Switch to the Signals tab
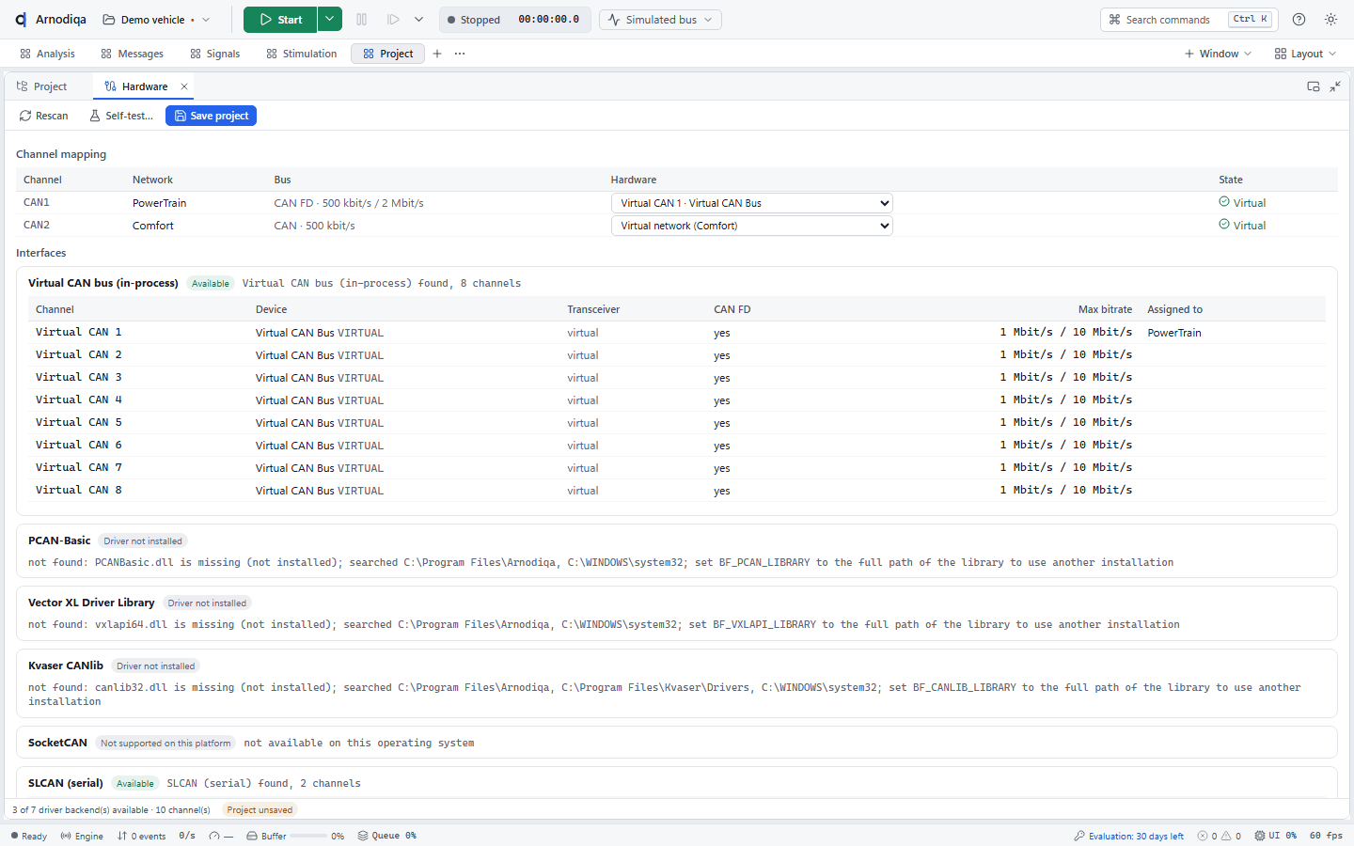 (214, 54)
